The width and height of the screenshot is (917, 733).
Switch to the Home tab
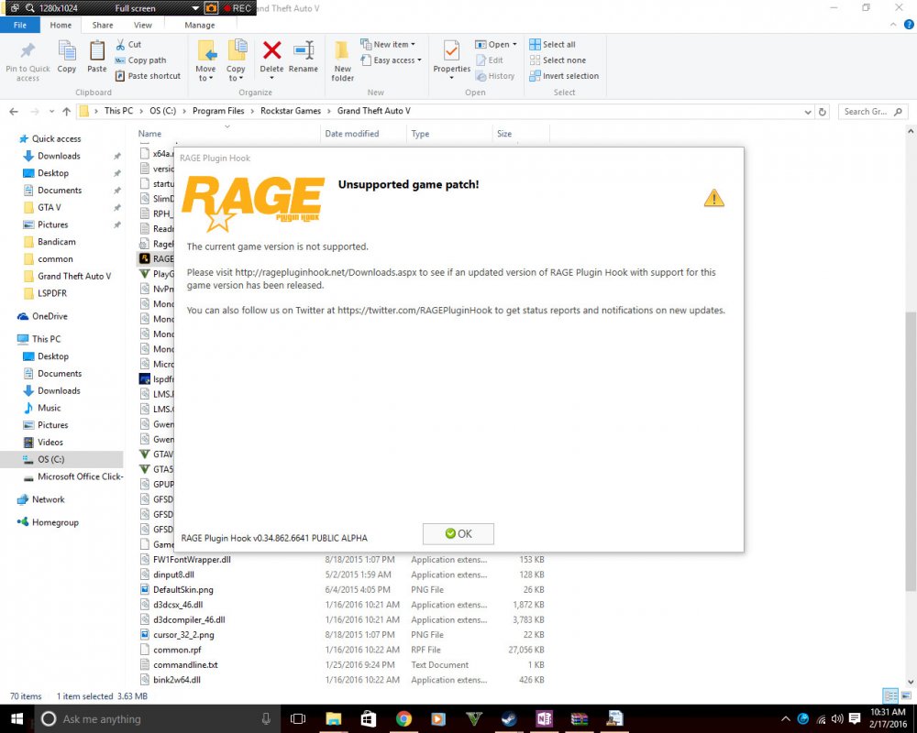tap(61, 25)
